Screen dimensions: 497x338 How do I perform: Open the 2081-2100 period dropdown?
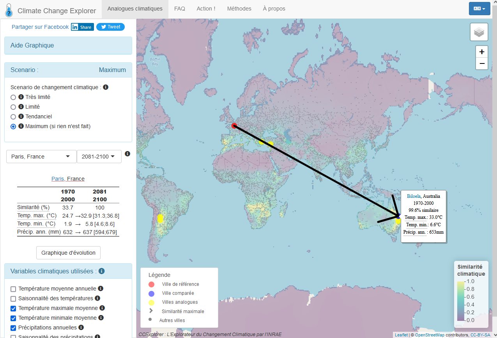[99, 157]
